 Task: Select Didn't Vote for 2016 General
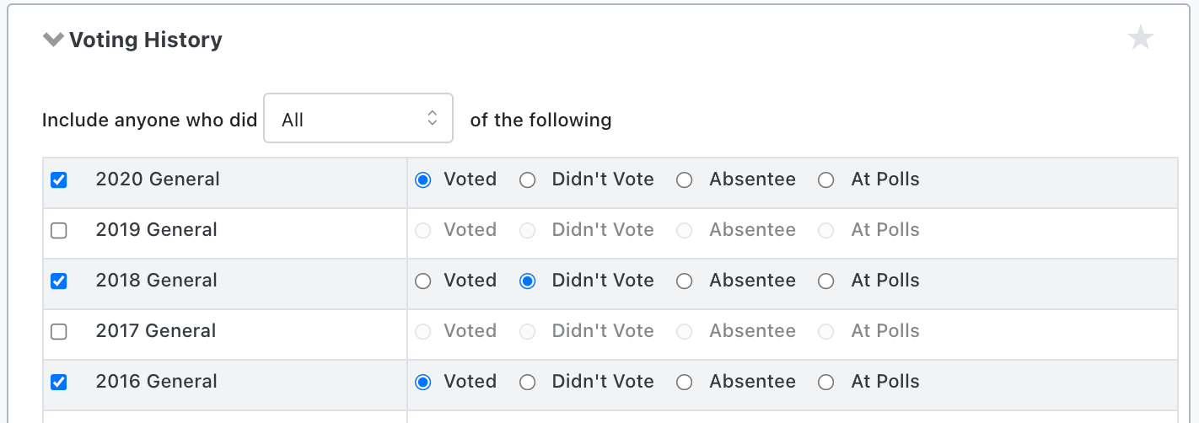point(528,382)
